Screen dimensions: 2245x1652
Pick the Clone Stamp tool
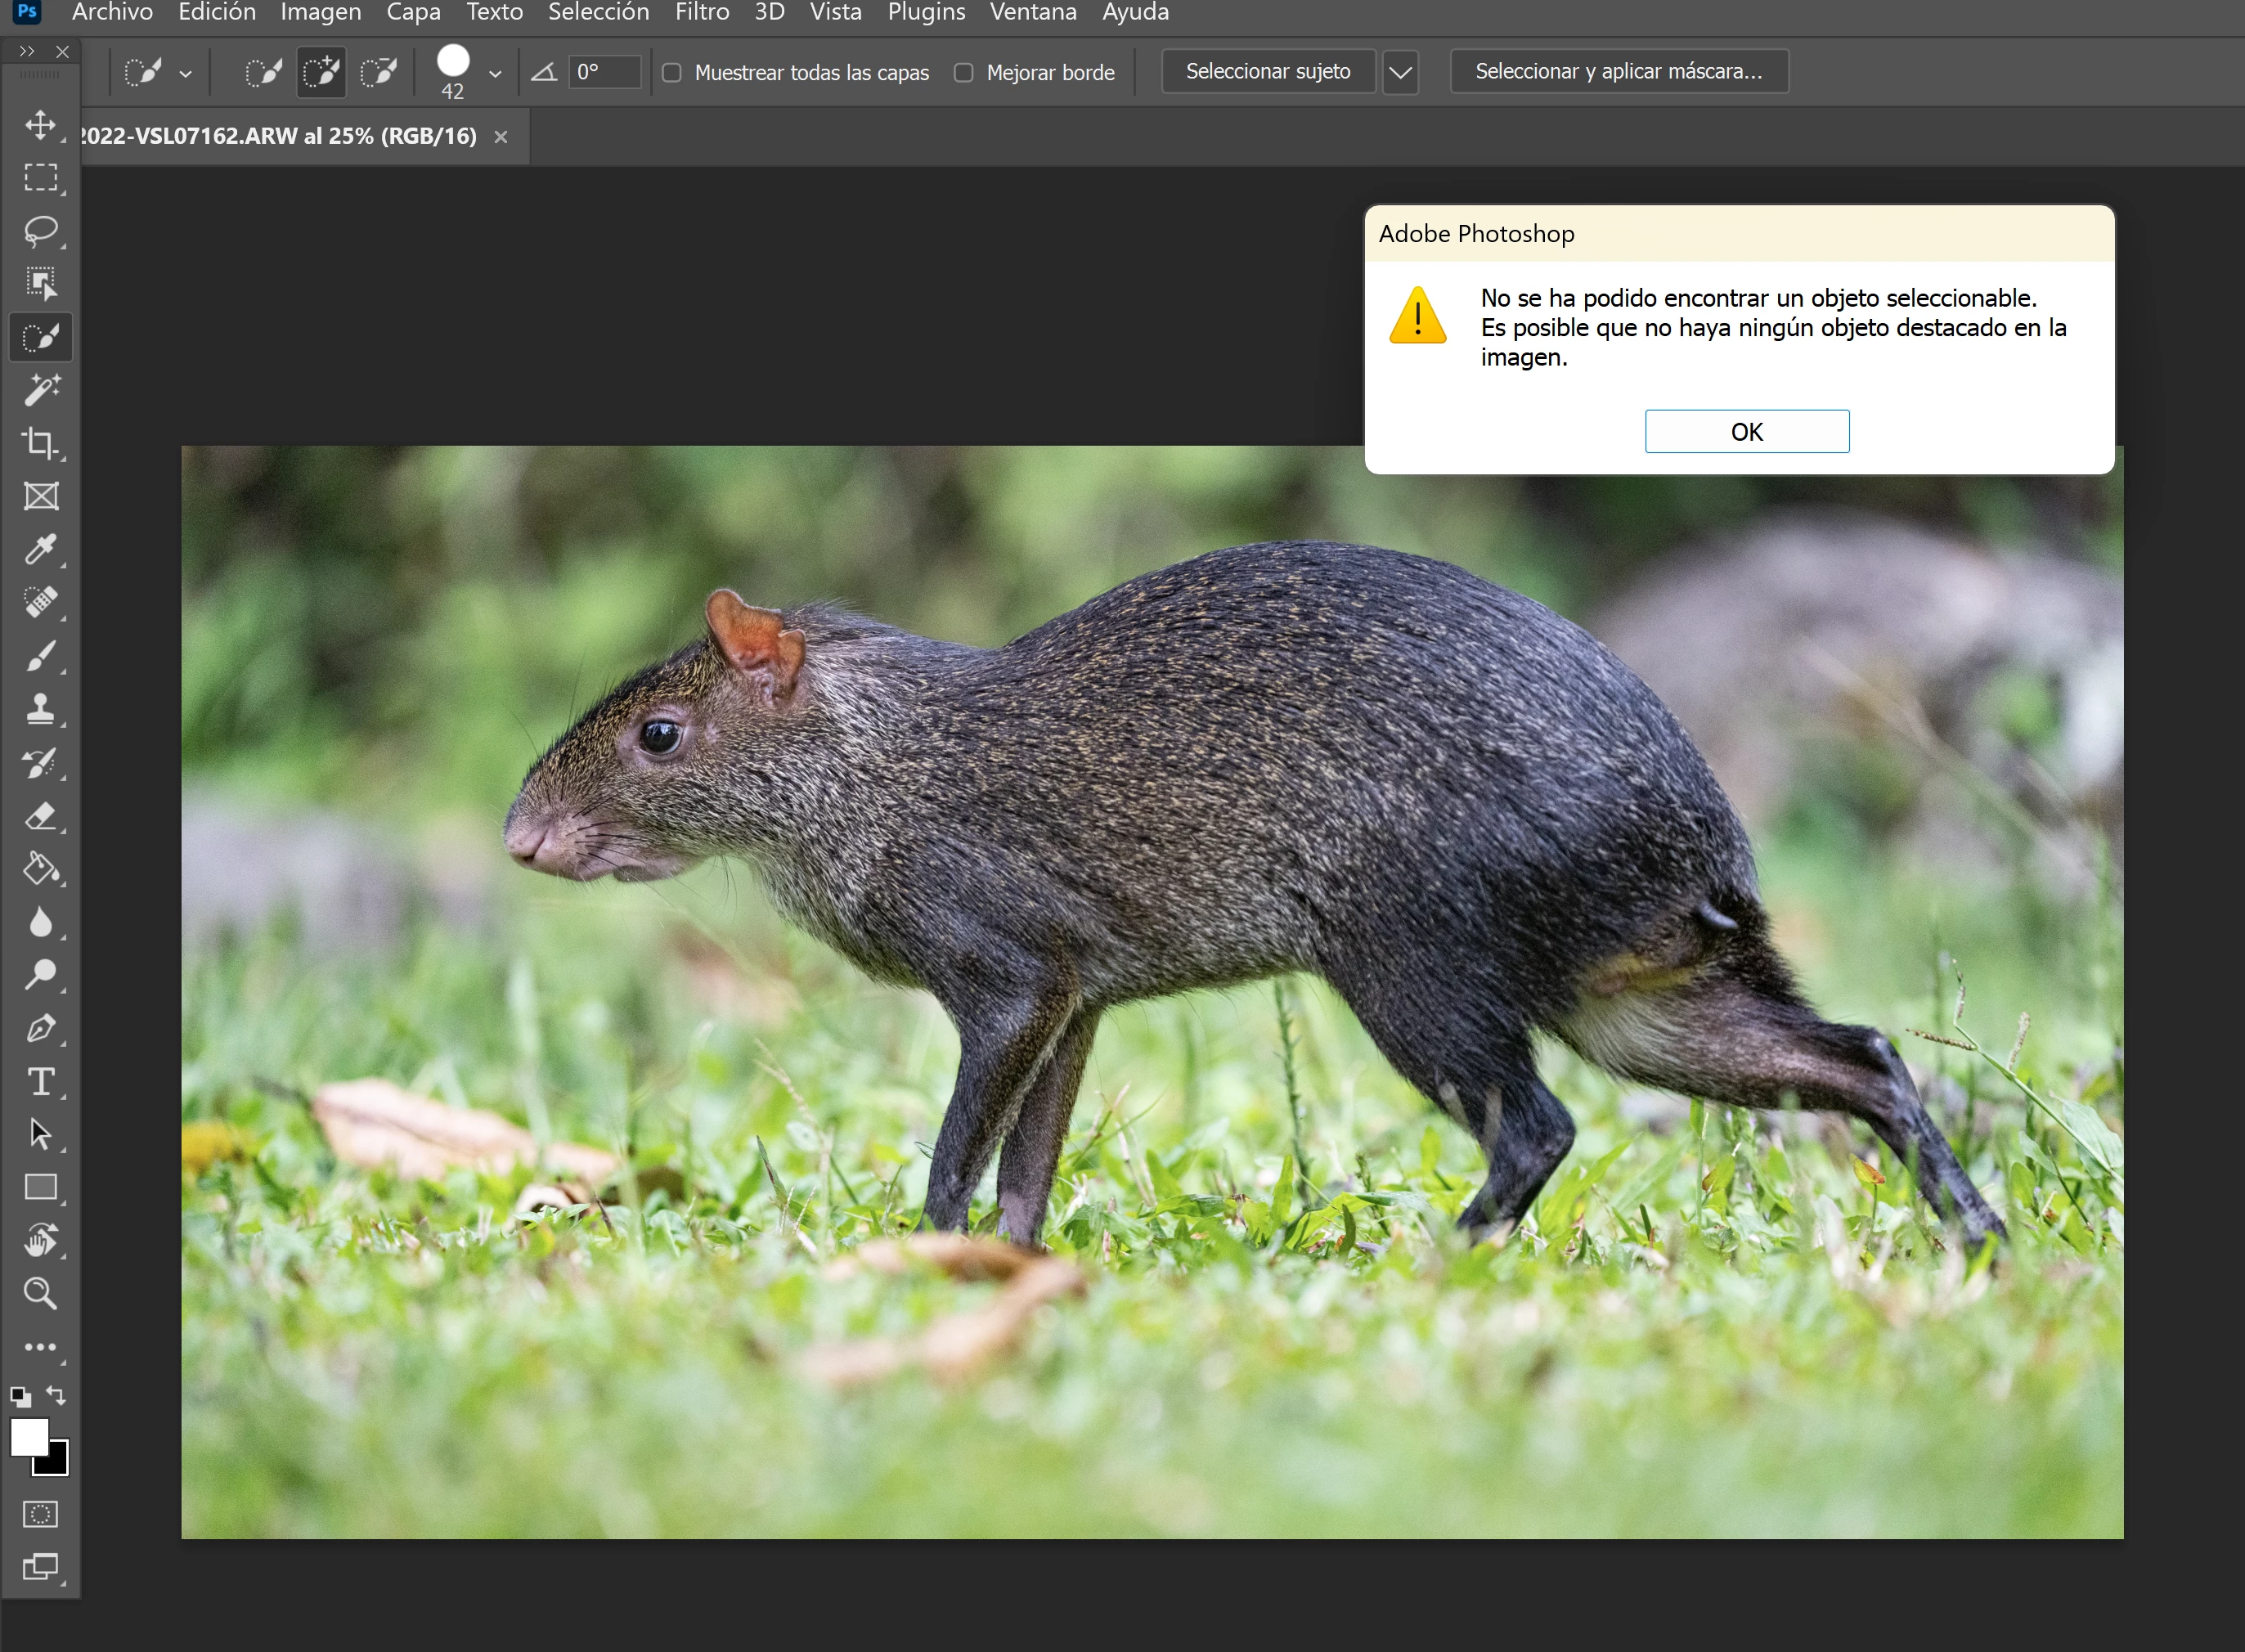click(x=40, y=709)
